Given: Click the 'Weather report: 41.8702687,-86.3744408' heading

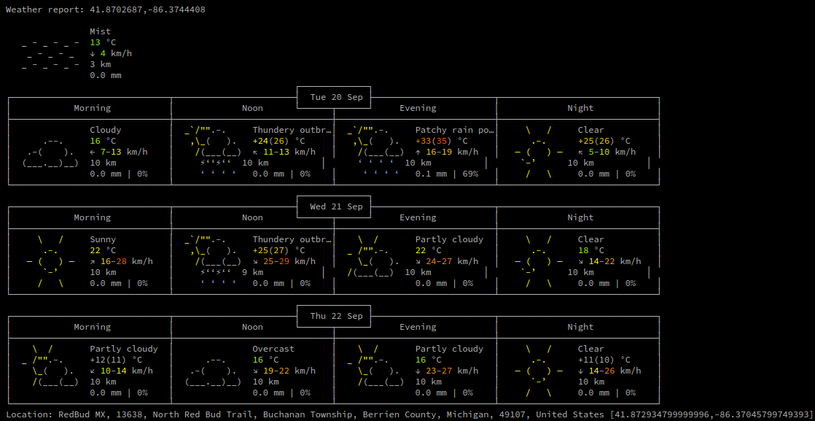Looking at the screenshot, I should click(x=106, y=9).
